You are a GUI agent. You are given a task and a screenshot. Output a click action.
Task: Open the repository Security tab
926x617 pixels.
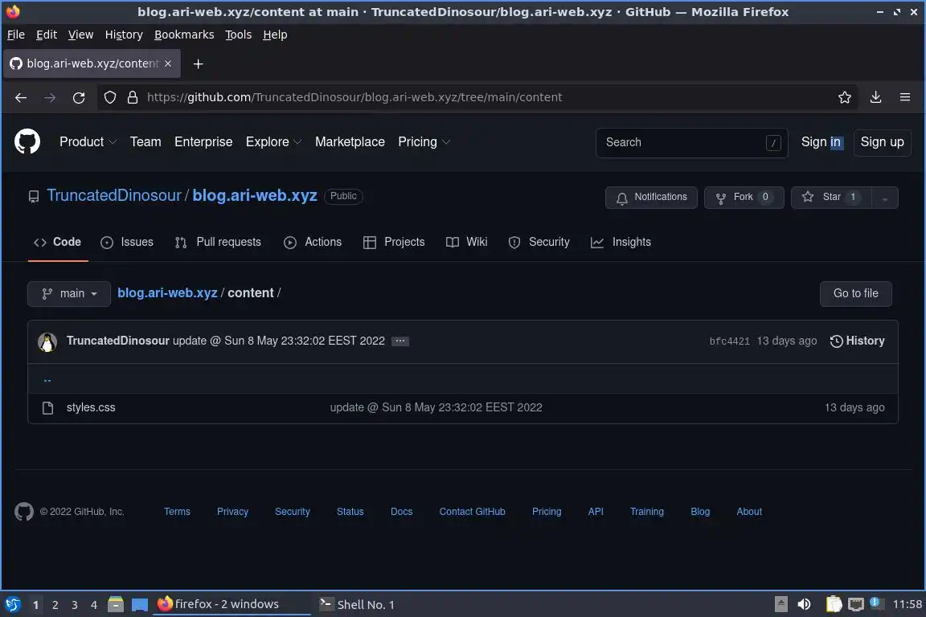pyautogui.click(x=539, y=242)
